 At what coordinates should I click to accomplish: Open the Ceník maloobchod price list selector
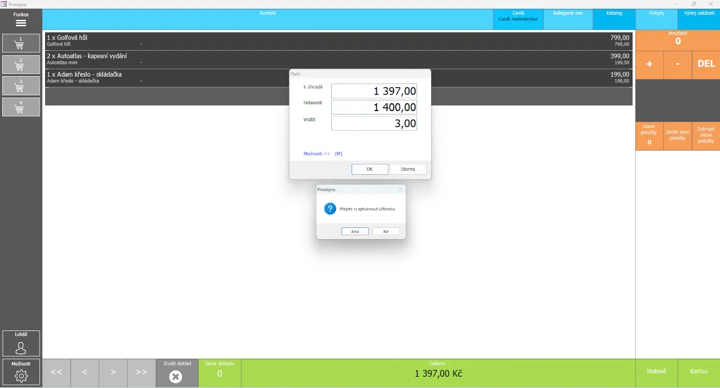518,19
